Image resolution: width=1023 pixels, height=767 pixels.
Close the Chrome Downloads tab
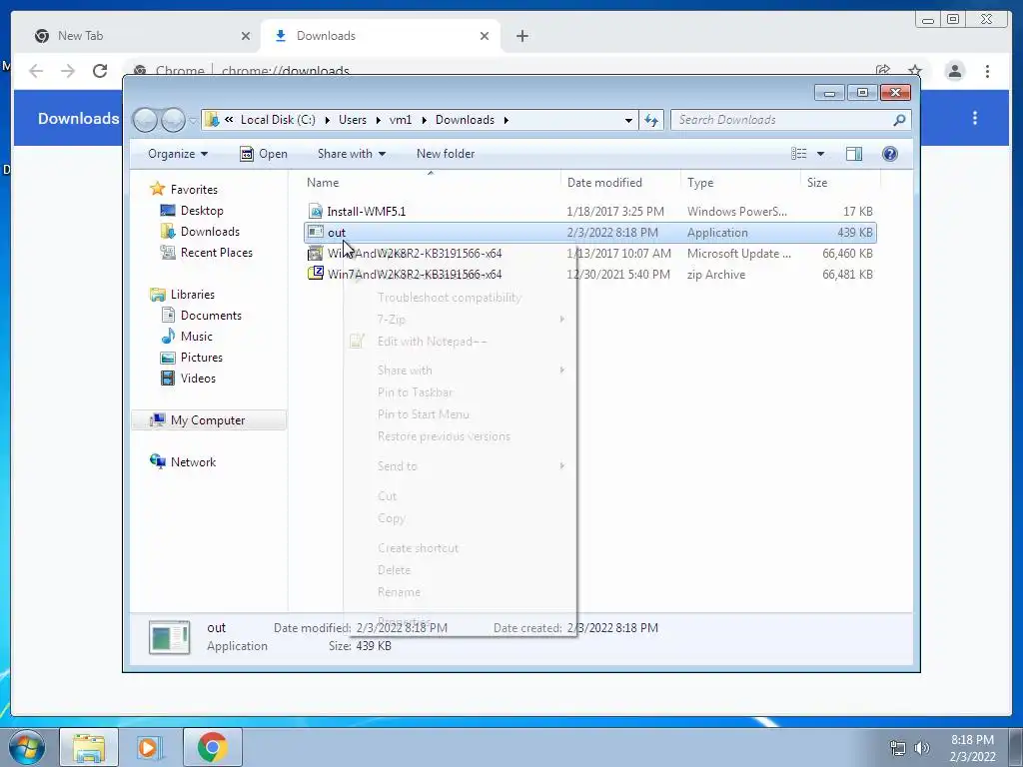[x=485, y=36]
